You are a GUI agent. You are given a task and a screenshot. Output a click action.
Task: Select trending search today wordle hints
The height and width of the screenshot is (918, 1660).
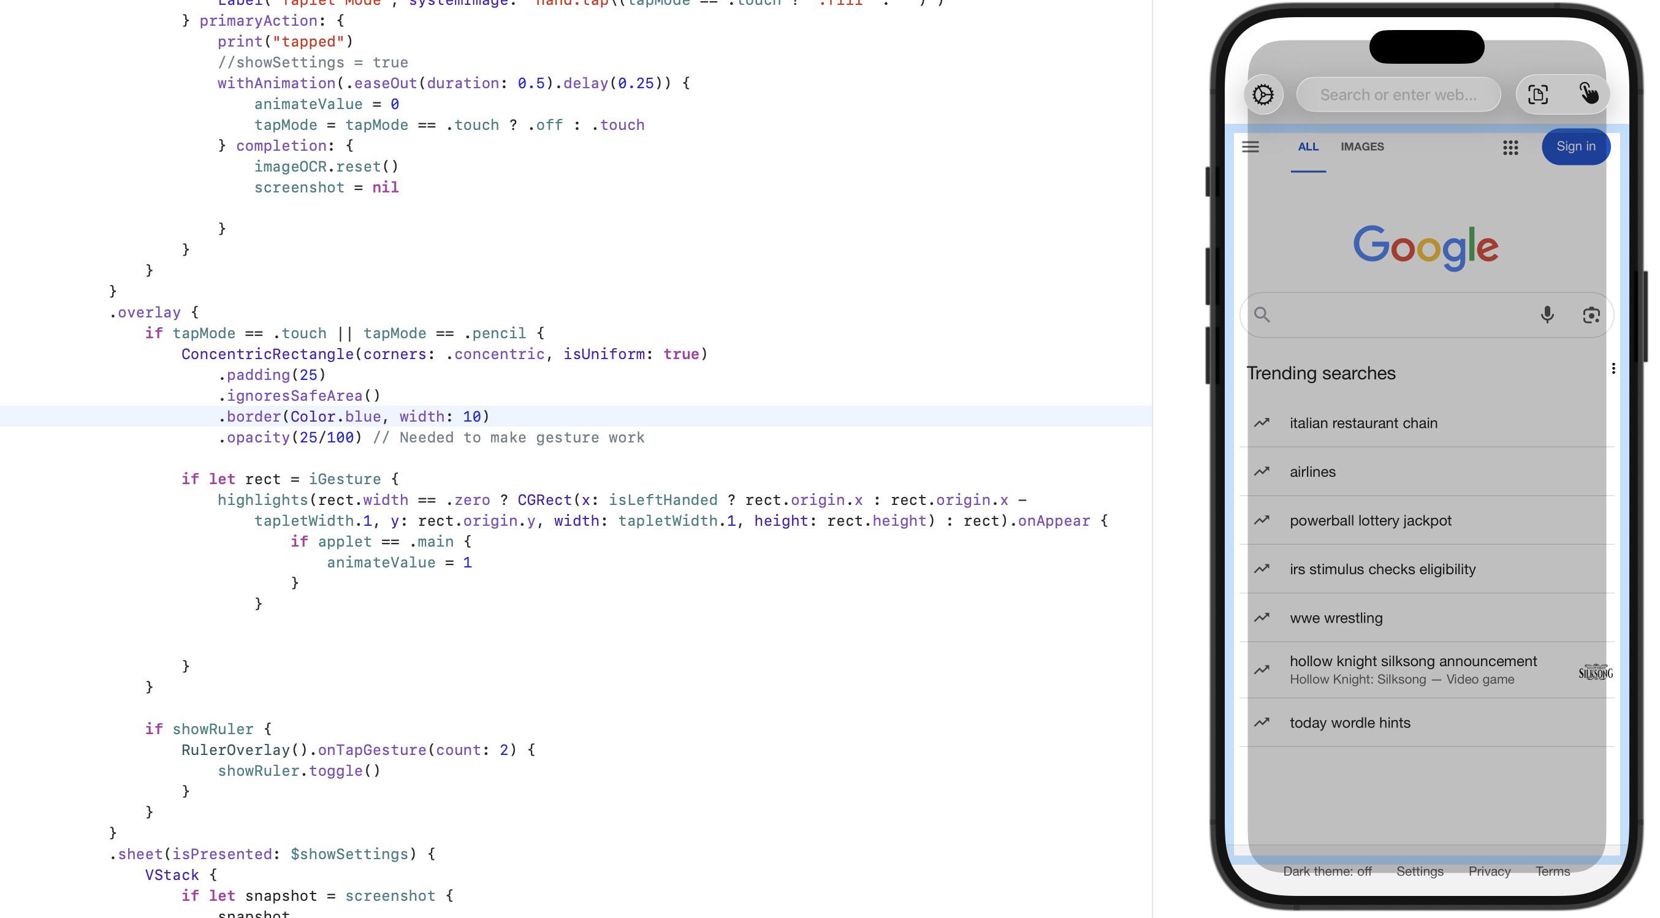click(1426, 723)
